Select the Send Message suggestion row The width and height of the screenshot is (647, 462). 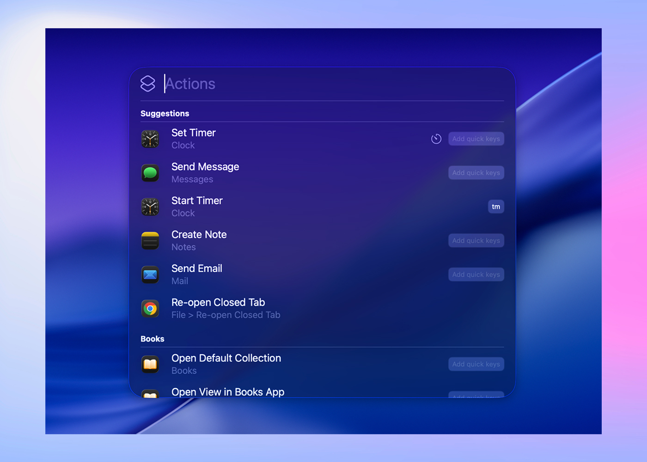277,173
